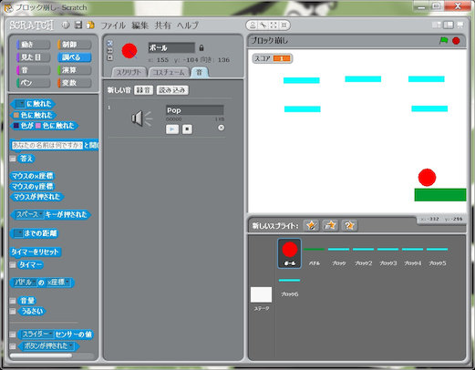
Task: Select the 変数 block category
Action: coord(75,83)
